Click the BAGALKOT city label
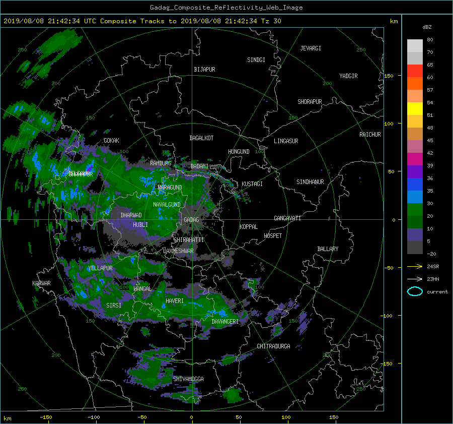 pyautogui.click(x=201, y=138)
